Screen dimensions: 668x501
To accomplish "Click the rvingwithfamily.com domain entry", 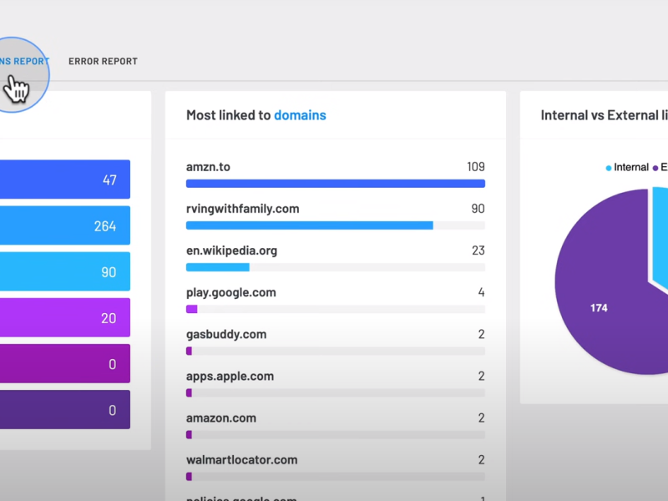I will [242, 209].
